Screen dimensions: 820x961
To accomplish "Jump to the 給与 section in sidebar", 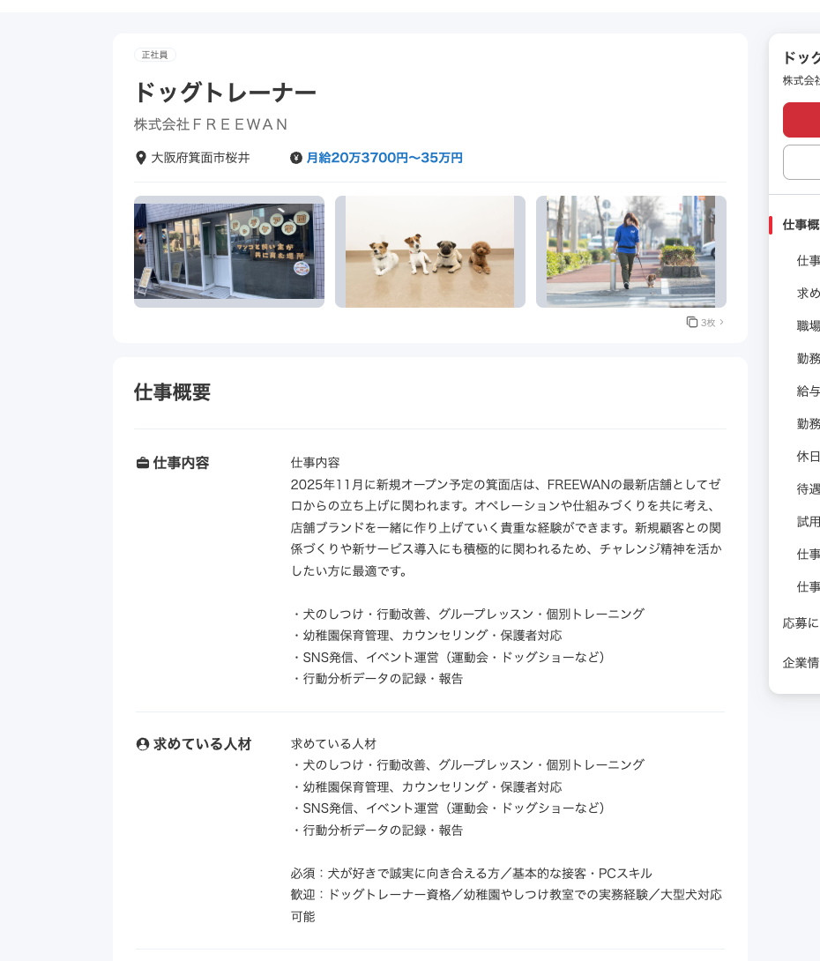I will (808, 391).
